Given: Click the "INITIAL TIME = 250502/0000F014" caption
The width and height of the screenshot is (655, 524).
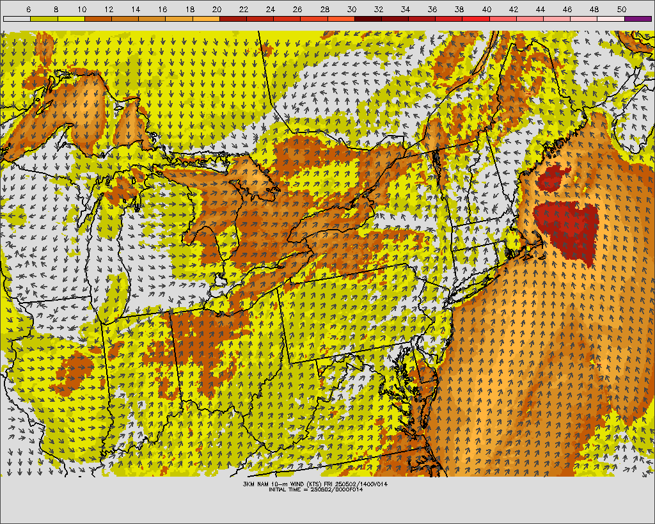Looking at the screenshot, I should (315, 489).
